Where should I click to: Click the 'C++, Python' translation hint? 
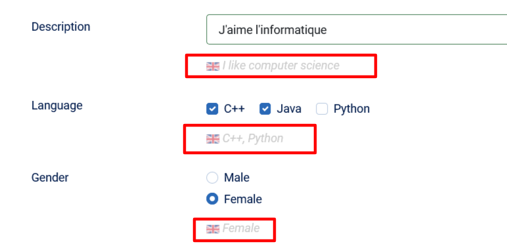pyautogui.click(x=253, y=138)
